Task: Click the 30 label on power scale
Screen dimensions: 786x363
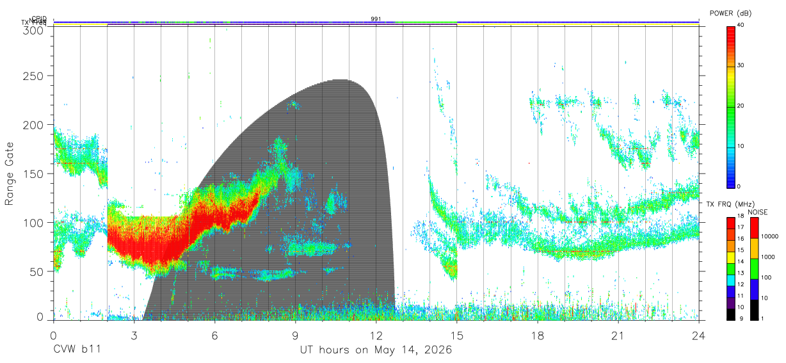Action: point(741,66)
